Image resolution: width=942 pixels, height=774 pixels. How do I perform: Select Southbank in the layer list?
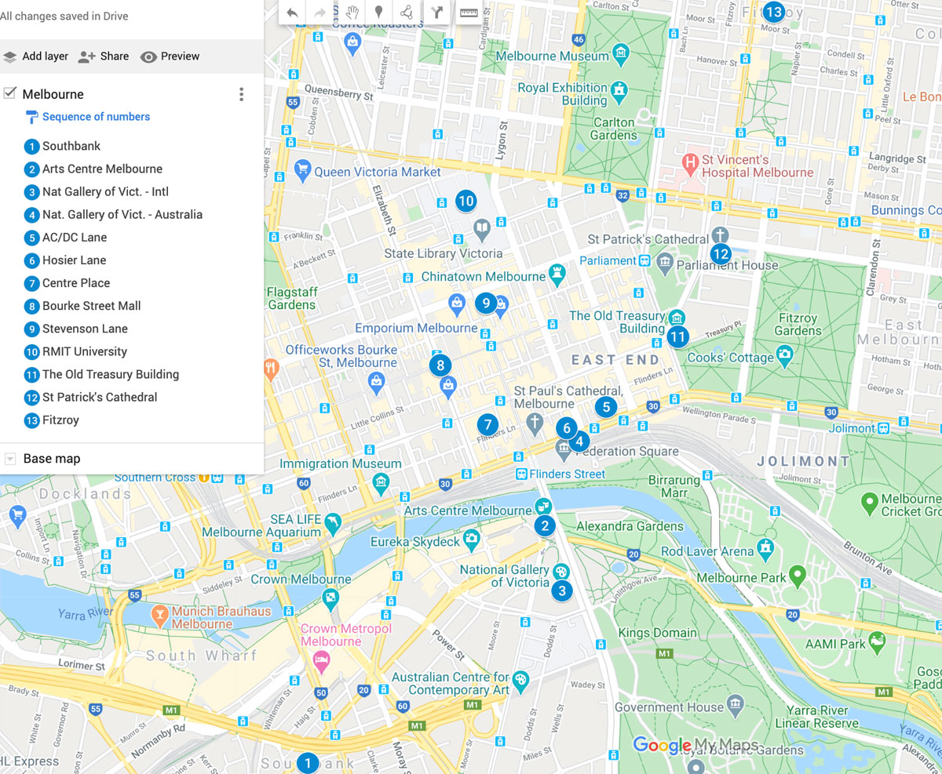click(71, 146)
